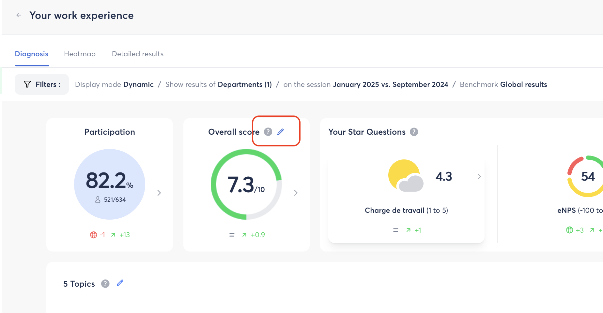The image size is (603, 313).
Task: Expand Participation details with the chevron arrow
Action: tap(159, 193)
